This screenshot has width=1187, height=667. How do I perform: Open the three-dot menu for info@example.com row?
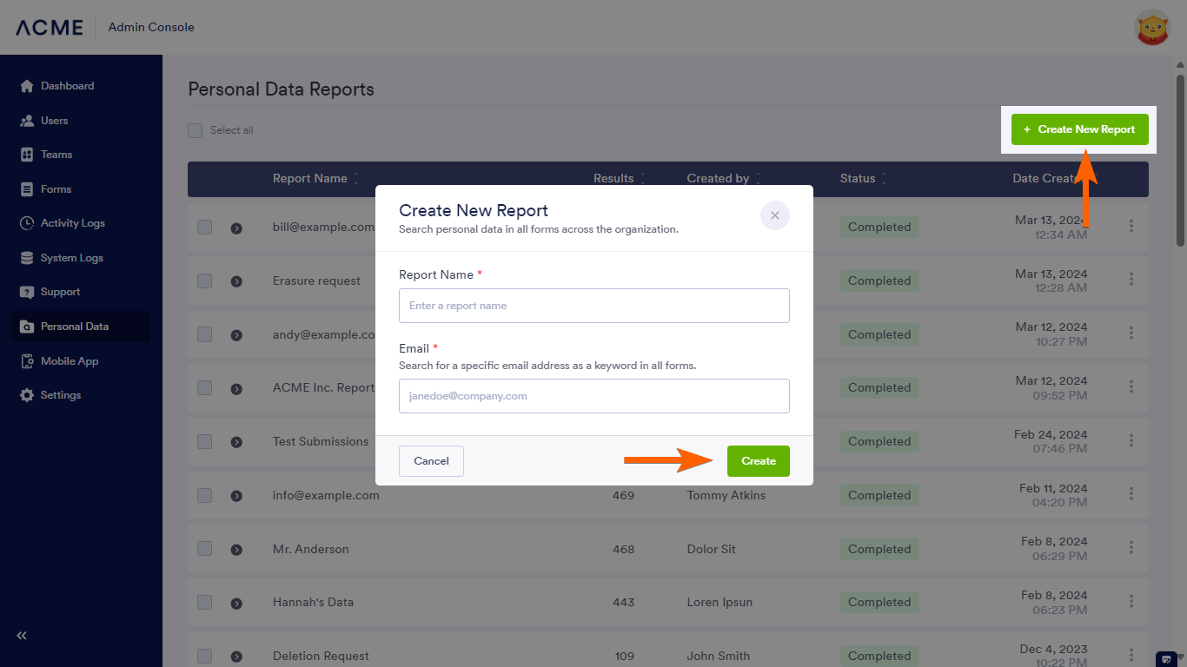point(1131,495)
